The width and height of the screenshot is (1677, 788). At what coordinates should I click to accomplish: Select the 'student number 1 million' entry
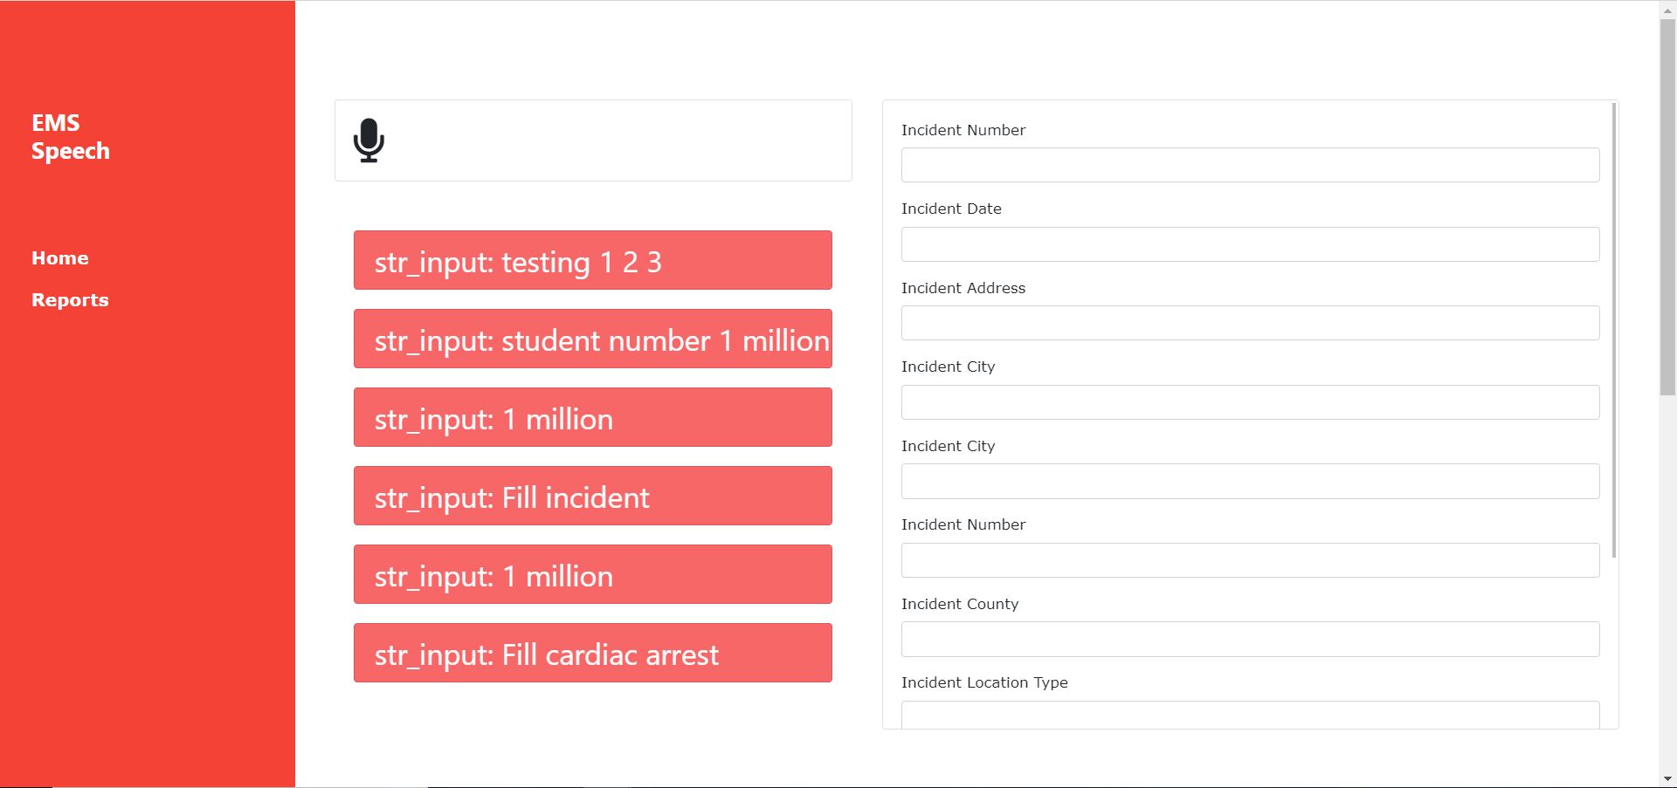pos(593,339)
